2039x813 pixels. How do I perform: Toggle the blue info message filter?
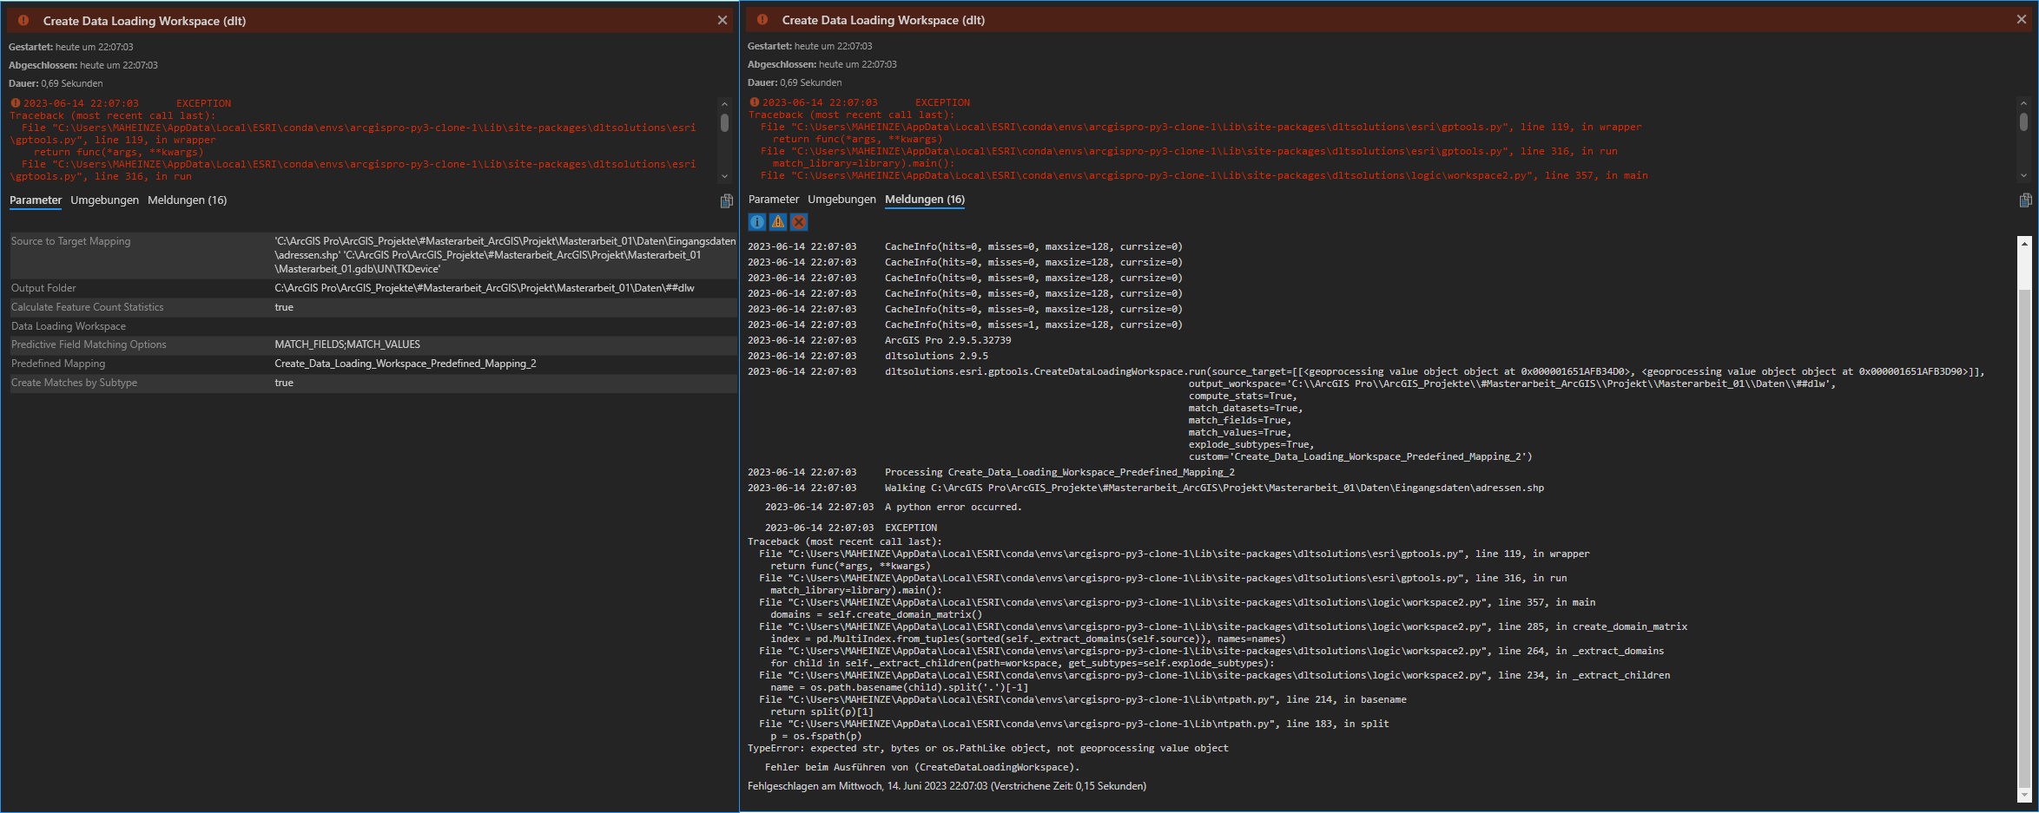[x=756, y=222]
